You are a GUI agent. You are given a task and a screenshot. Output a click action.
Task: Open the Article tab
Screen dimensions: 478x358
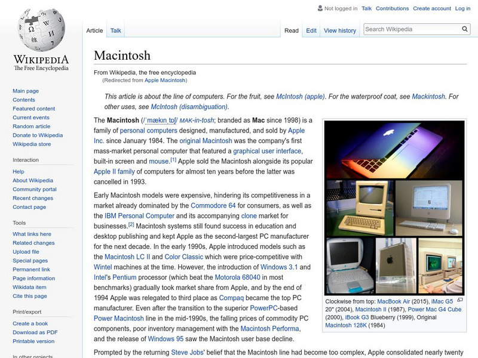[x=94, y=30]
